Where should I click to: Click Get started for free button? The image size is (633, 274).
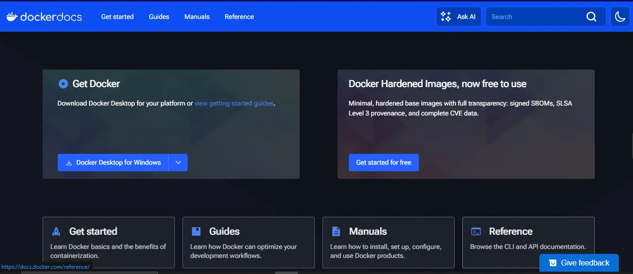[383, 162]
